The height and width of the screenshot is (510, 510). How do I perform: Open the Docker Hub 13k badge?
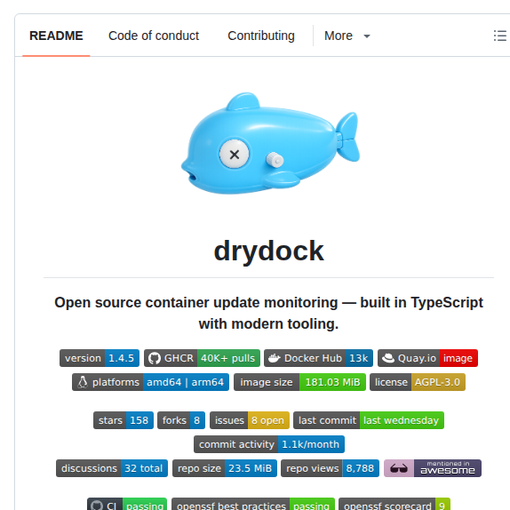[x=318, y=358]
